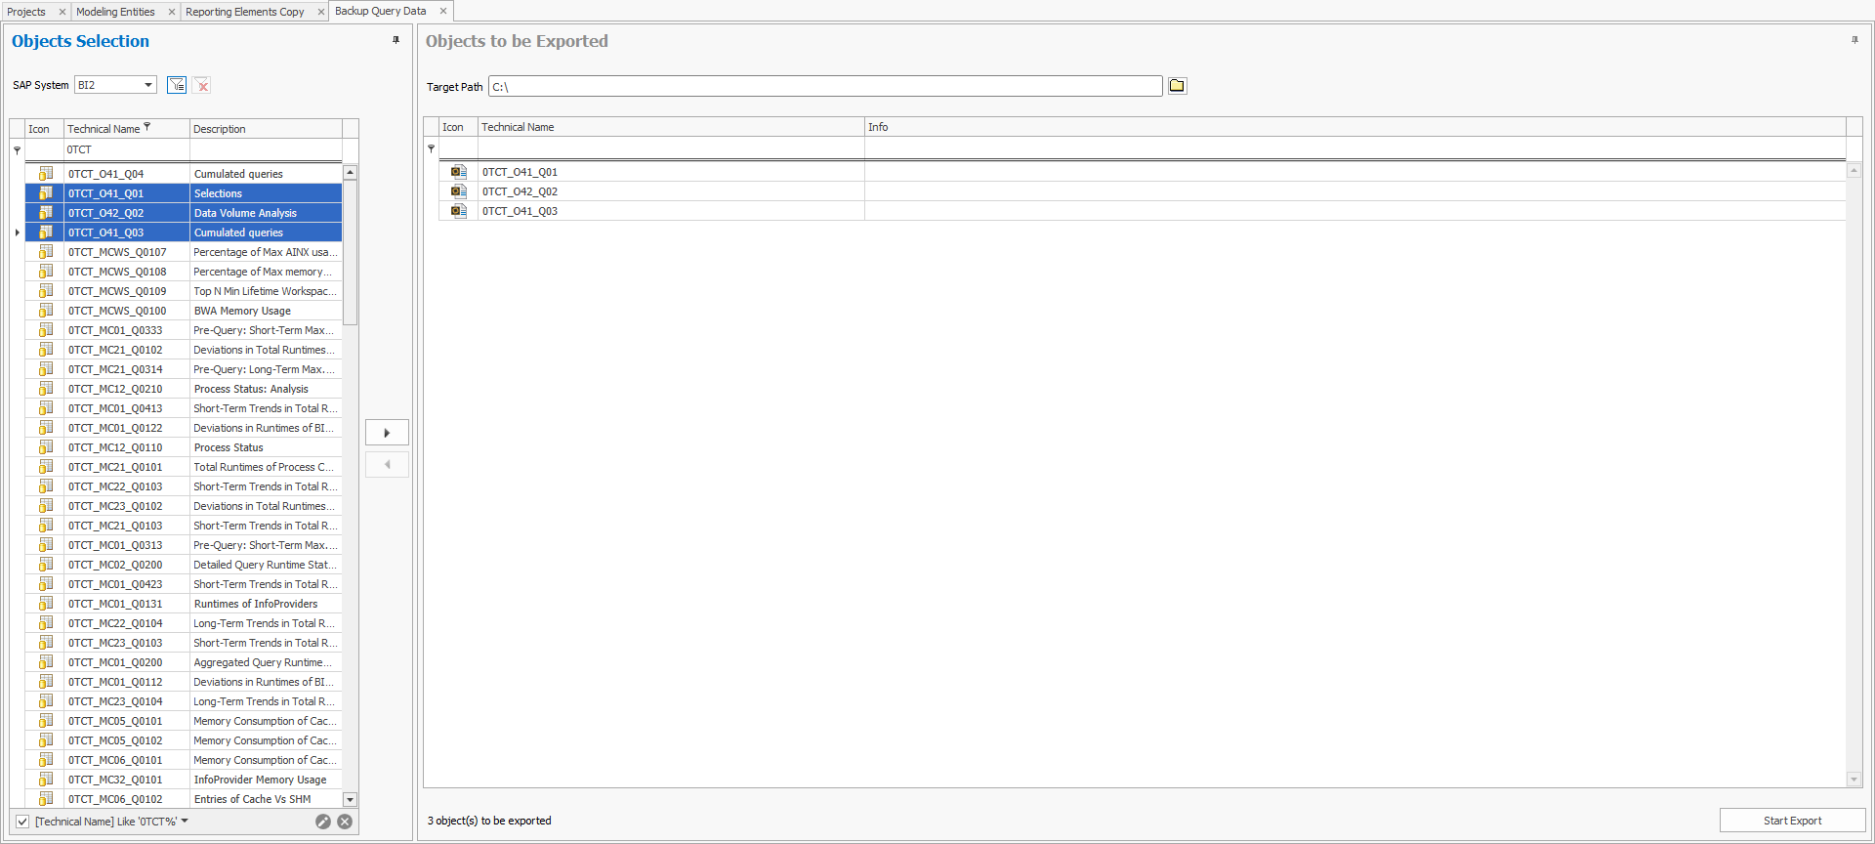Image resolution: width=1875 pixels, height=844 pixels.
Task: Click the query icon of 0TCT_MCWS_Q0107 row
Action: click(45, 251)
